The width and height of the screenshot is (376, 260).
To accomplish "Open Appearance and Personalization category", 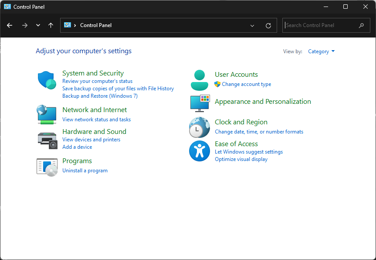I will click(x=263, y=102).
